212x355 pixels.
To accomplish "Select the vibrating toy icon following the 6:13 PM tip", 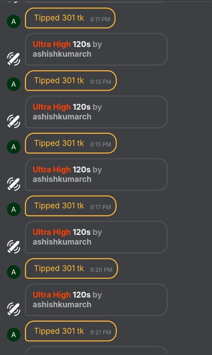I will (x=14, y=121).
